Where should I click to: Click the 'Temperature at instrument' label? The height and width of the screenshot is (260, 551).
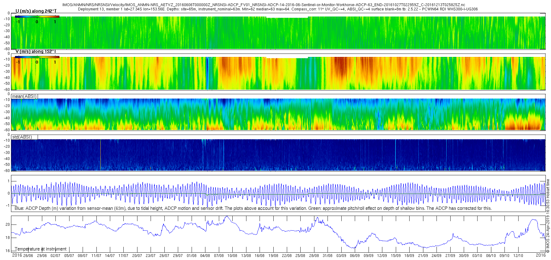41,249
